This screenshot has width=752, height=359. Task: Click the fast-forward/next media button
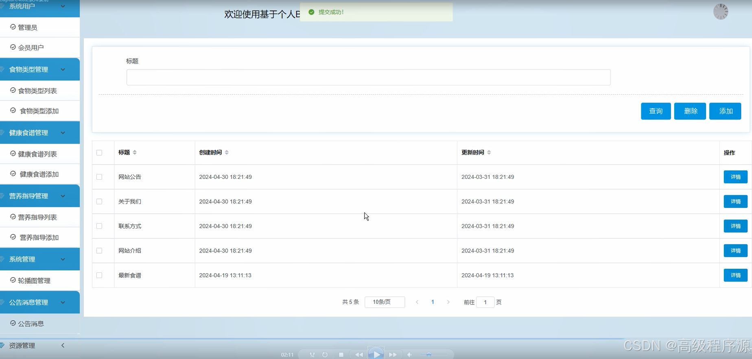point(393,355)
